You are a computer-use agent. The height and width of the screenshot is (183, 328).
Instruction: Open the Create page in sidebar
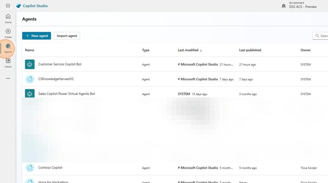(x=8, y=33)
